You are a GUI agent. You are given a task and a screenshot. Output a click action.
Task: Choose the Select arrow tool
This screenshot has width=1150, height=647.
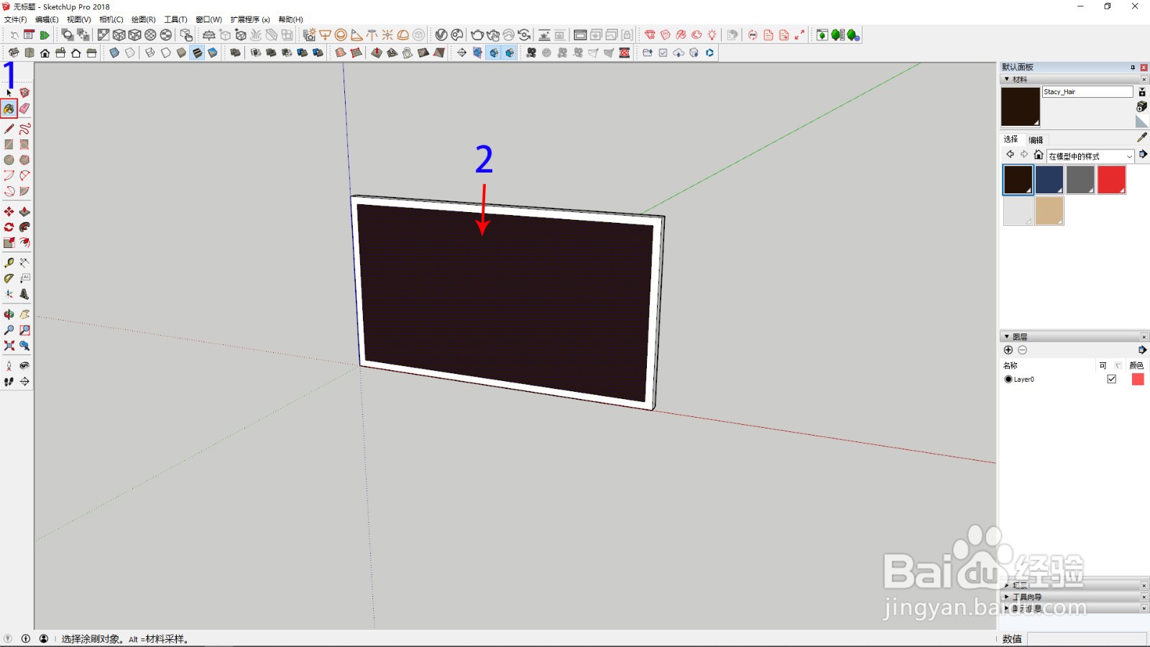click(9, 93)
